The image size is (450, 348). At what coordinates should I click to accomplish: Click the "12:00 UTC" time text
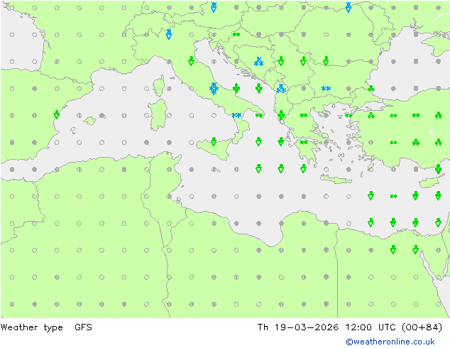(x=371, y=327)
